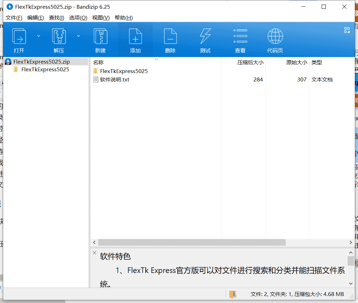
Task: Click the horizontal scrollbar left arrow
Action: [94, 242]
